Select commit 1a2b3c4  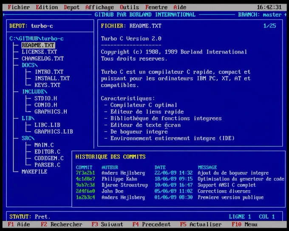coord(85,197)
